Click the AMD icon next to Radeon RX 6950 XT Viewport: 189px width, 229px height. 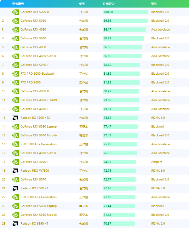[x=15, y=223]
